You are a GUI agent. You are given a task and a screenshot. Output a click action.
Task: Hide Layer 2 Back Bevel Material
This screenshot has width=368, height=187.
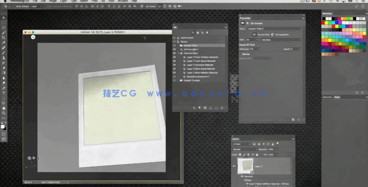[174, 69]
